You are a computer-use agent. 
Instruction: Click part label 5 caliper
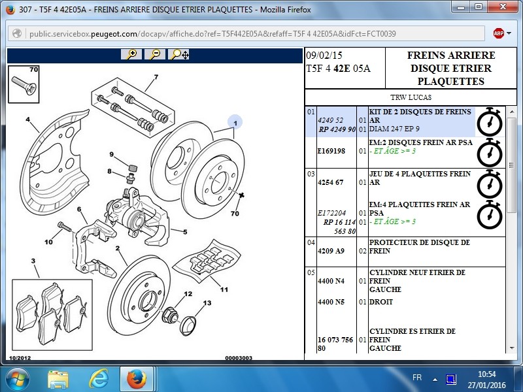pos(185,232)
